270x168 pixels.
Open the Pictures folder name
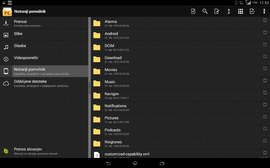click(x=112, y=118)
